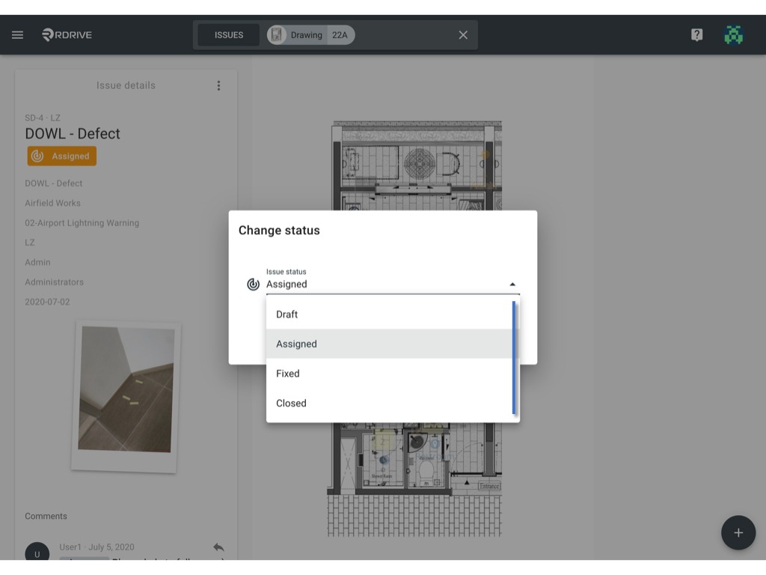Click the status list scrollbar

tap(514, 358)
